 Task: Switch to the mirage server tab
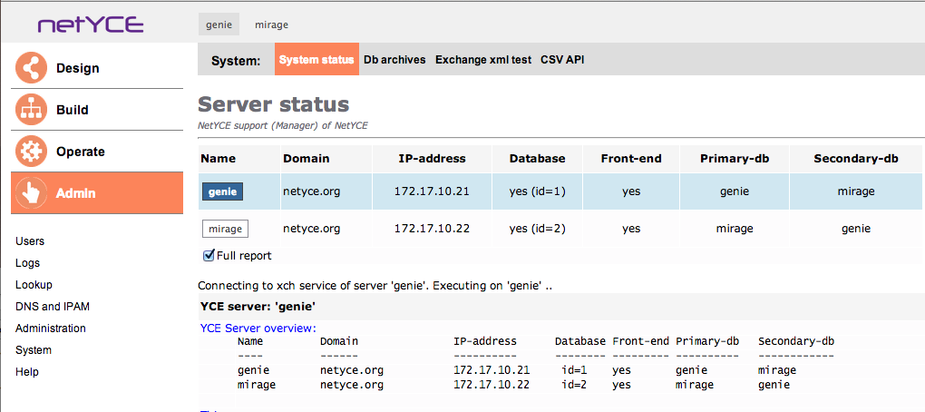[x=271, y=25]
